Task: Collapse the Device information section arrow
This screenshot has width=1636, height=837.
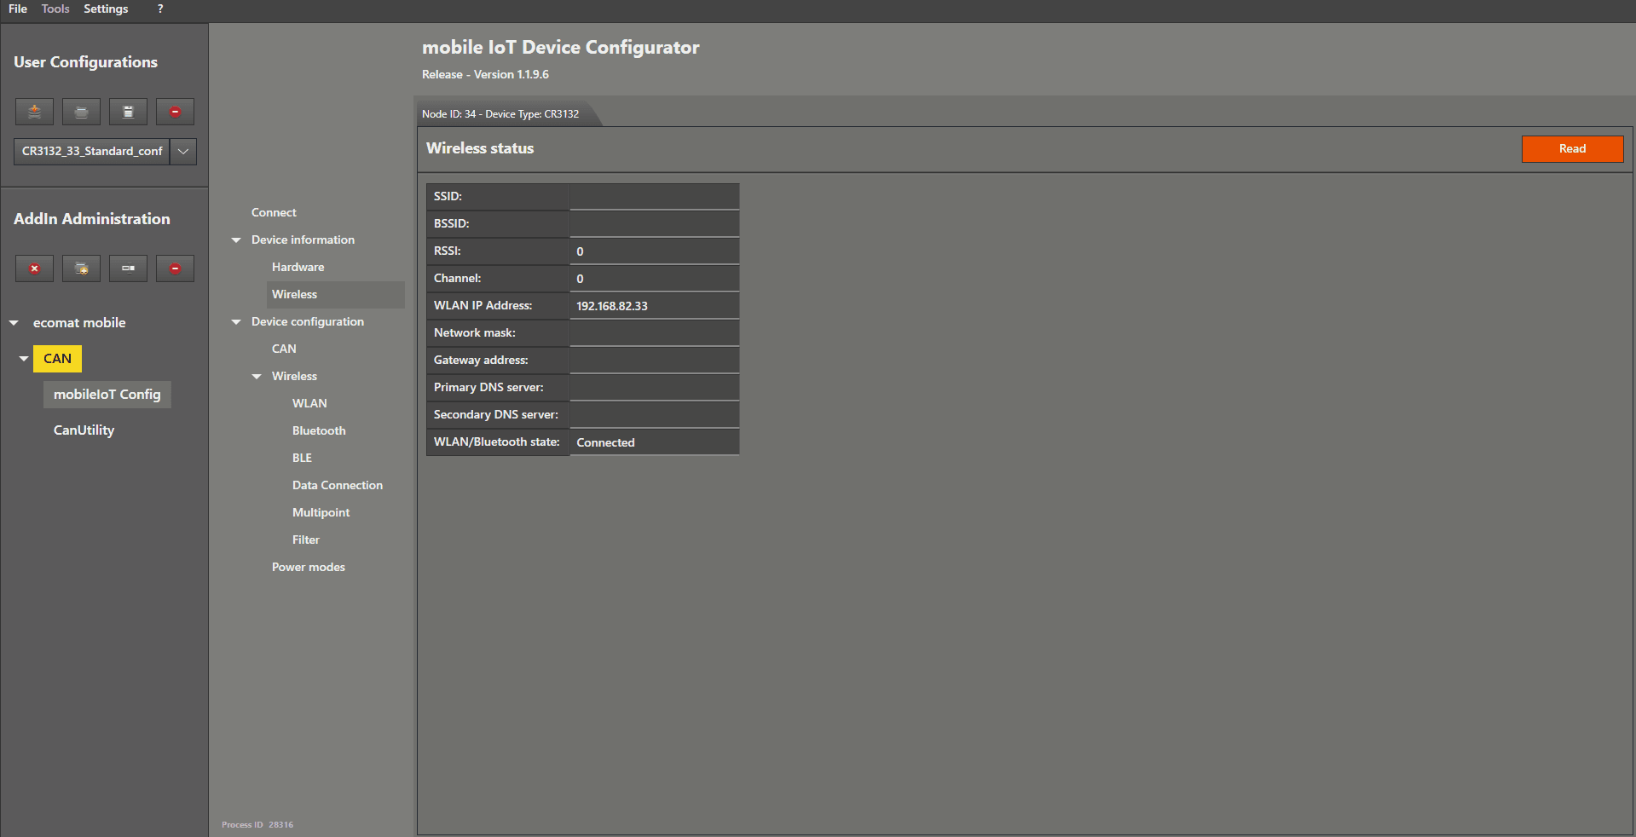Action: click(x=236, y=240)
